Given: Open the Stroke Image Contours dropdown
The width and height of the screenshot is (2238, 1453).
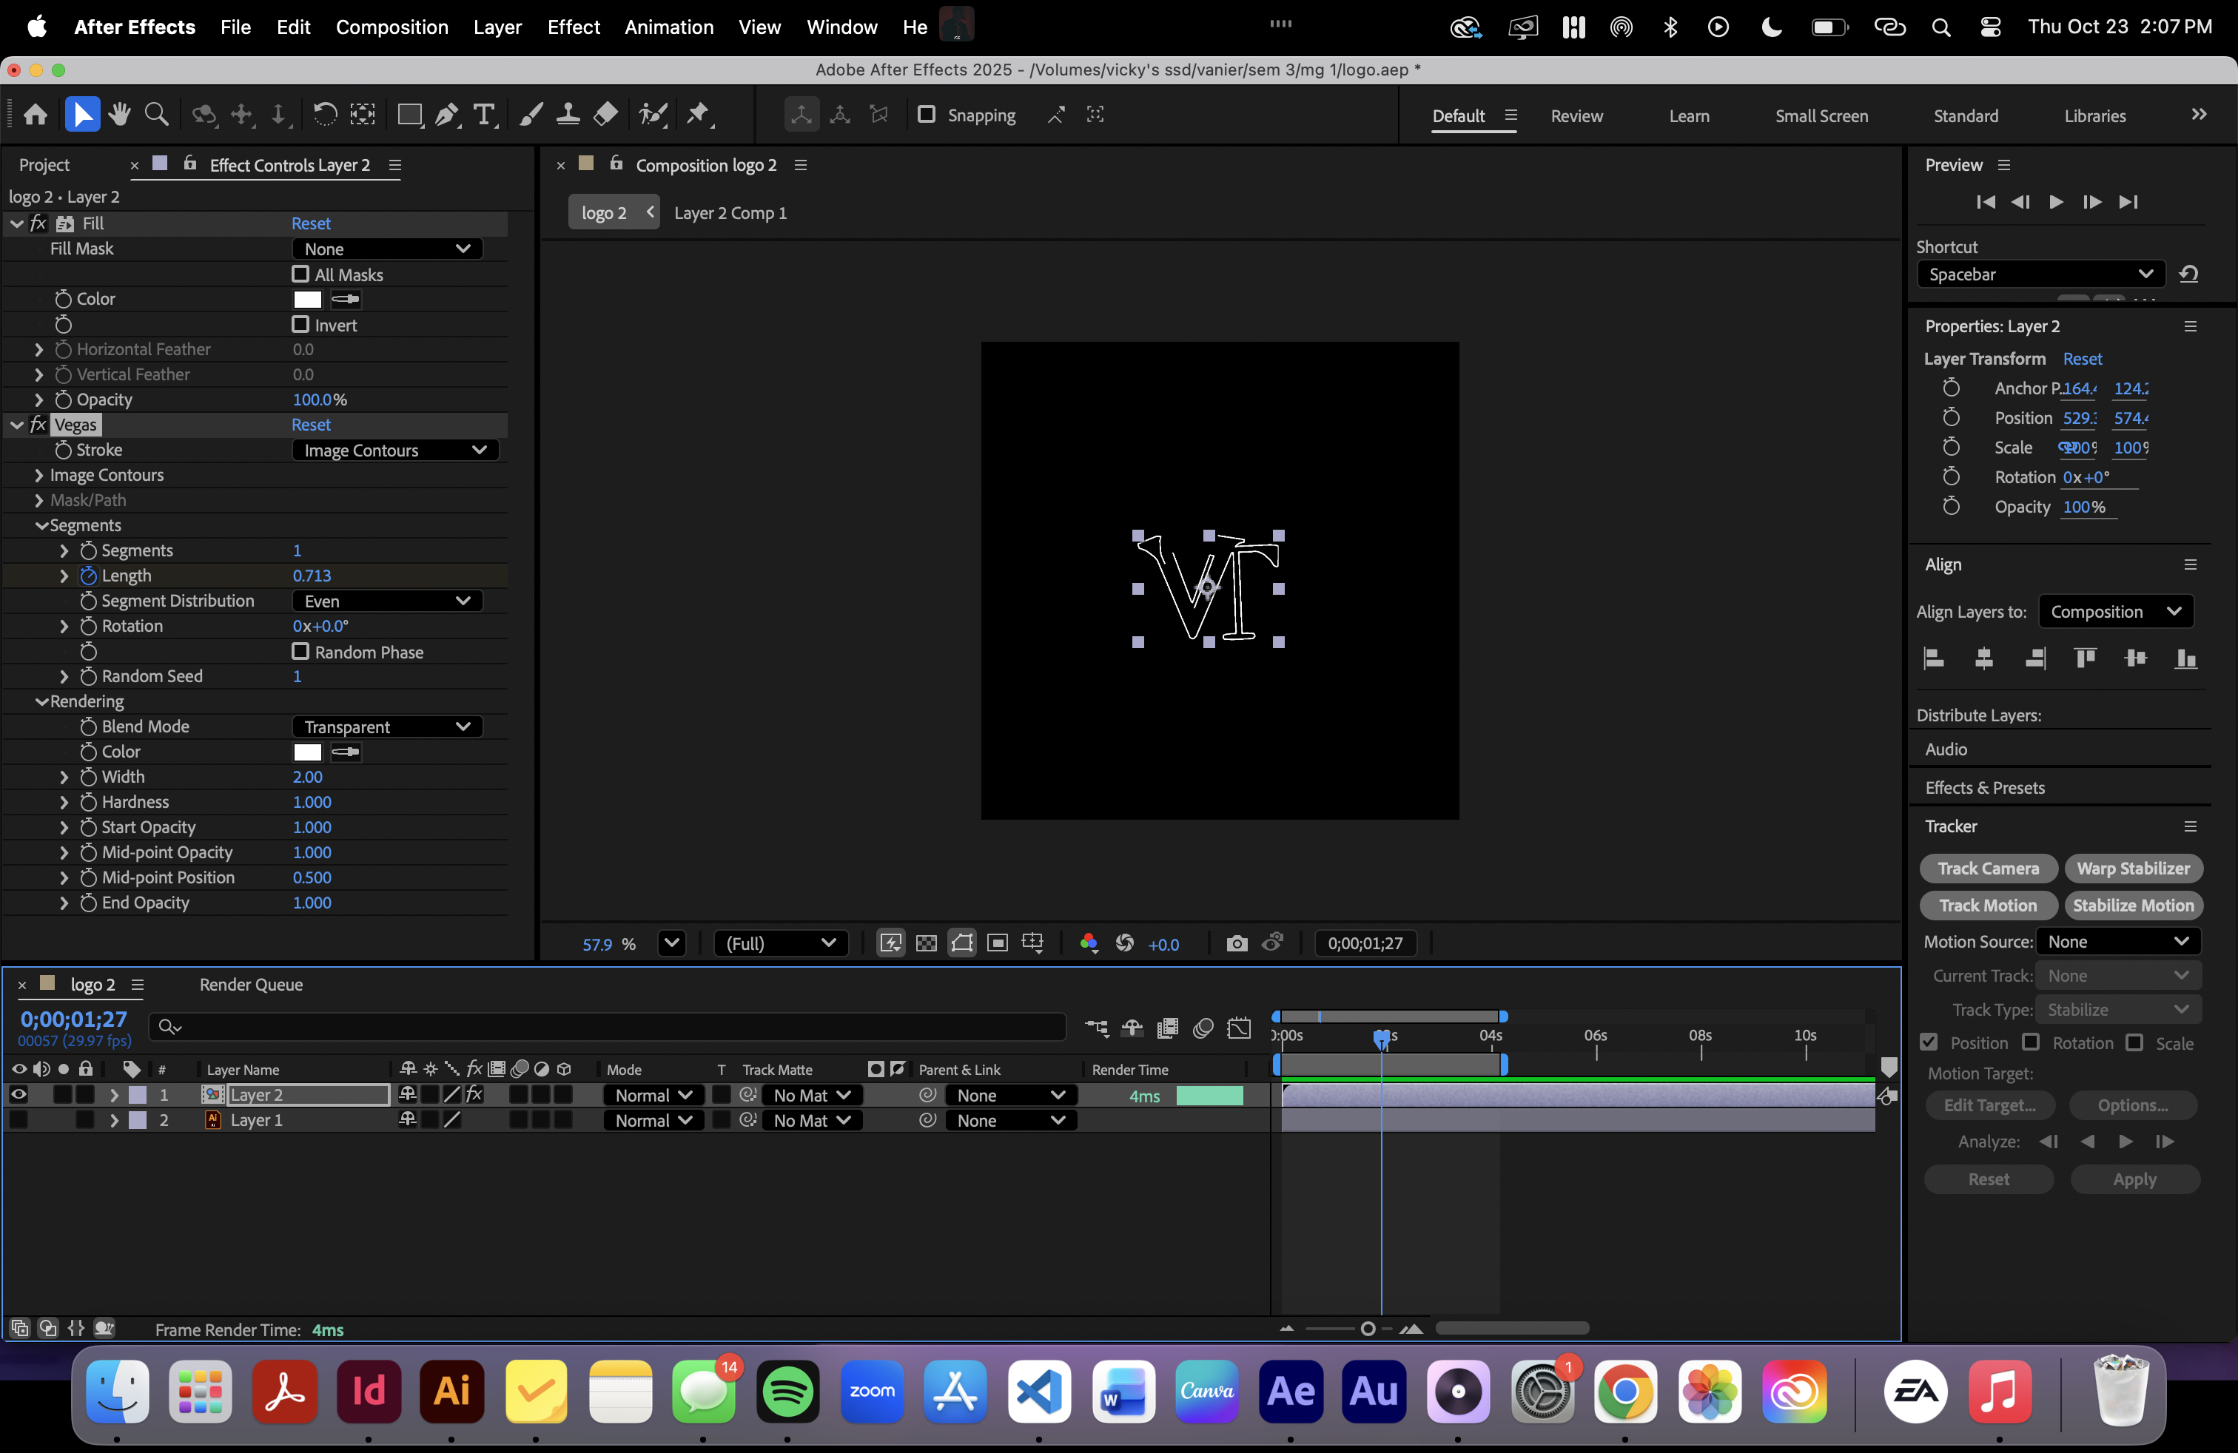Looking at the screenshot, I should coord(395,451).
